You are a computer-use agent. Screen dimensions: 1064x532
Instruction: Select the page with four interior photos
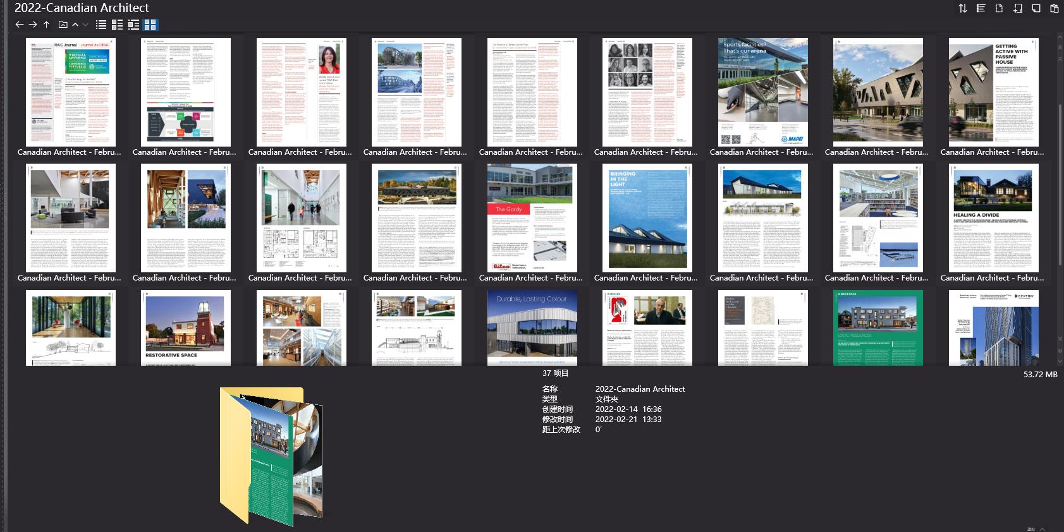pos(301,328)
